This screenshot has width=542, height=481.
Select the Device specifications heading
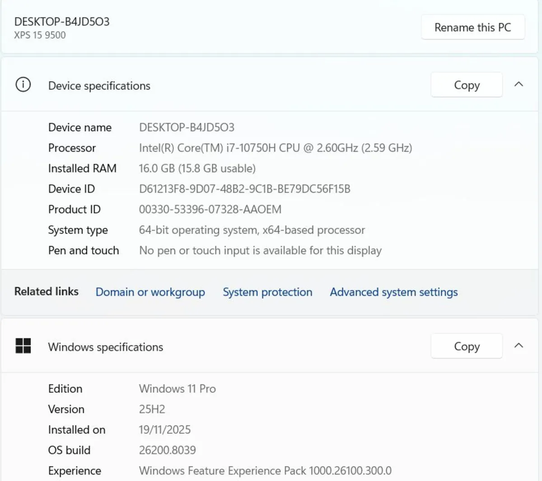[x=99, y=86]
